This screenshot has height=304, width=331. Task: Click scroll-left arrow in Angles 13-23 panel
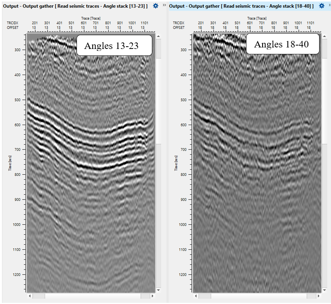[x=30, y=296]
